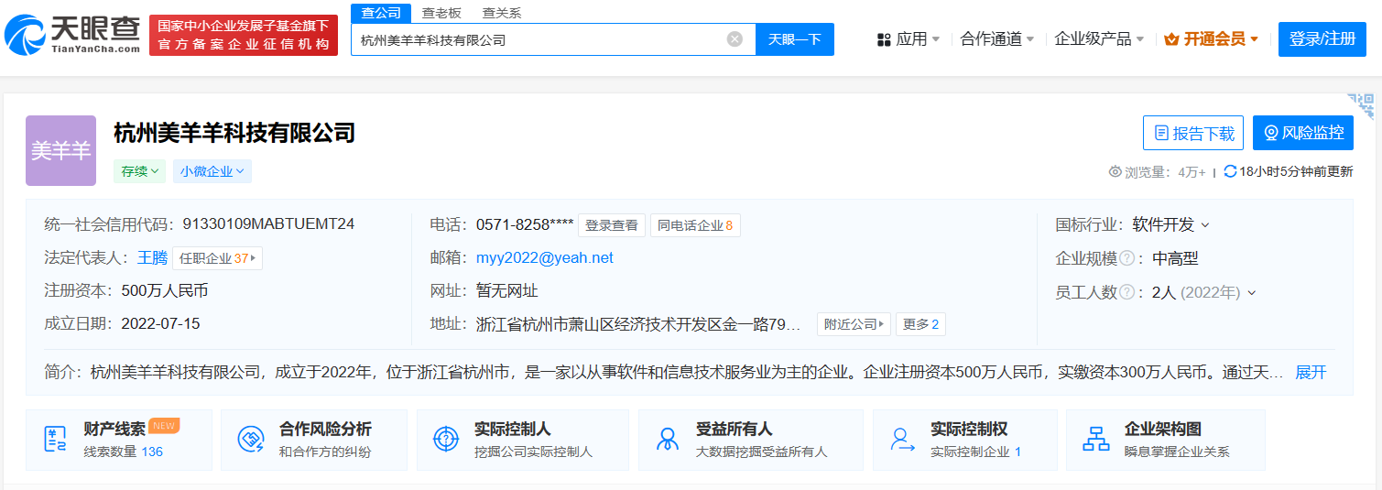The image size is (1382, 490).
Task: Click the 合作风险分析 icon
Action: tap(251, 440)
